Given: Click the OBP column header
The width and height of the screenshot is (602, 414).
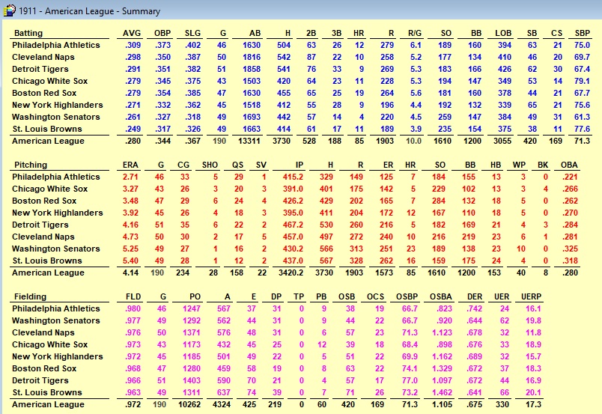Looking at the screenshot, I should pyautogui.click(x=162, y=33).
